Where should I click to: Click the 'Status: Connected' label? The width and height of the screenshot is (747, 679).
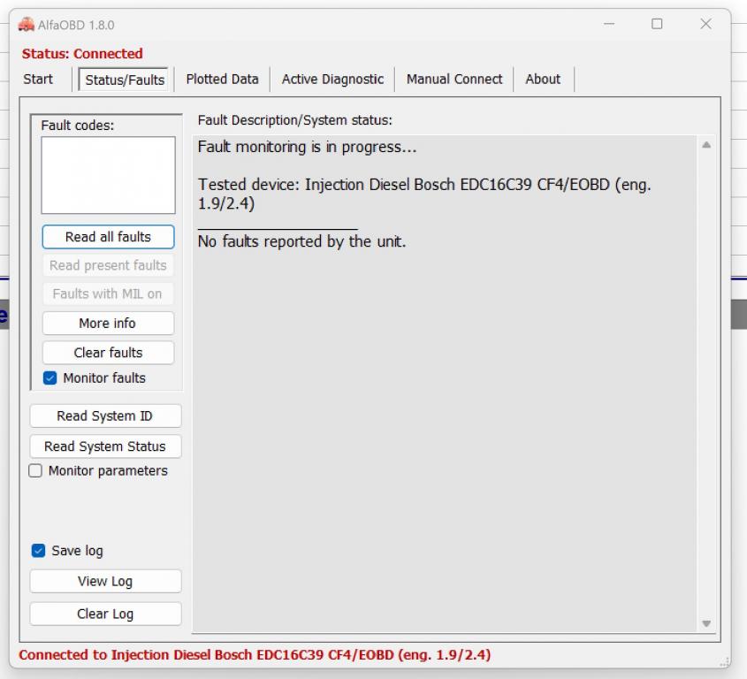82,53
